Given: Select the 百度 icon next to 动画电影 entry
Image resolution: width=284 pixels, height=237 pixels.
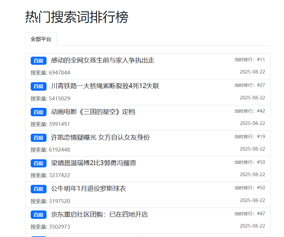Looking at the screenshot, I should pos(38,112).
